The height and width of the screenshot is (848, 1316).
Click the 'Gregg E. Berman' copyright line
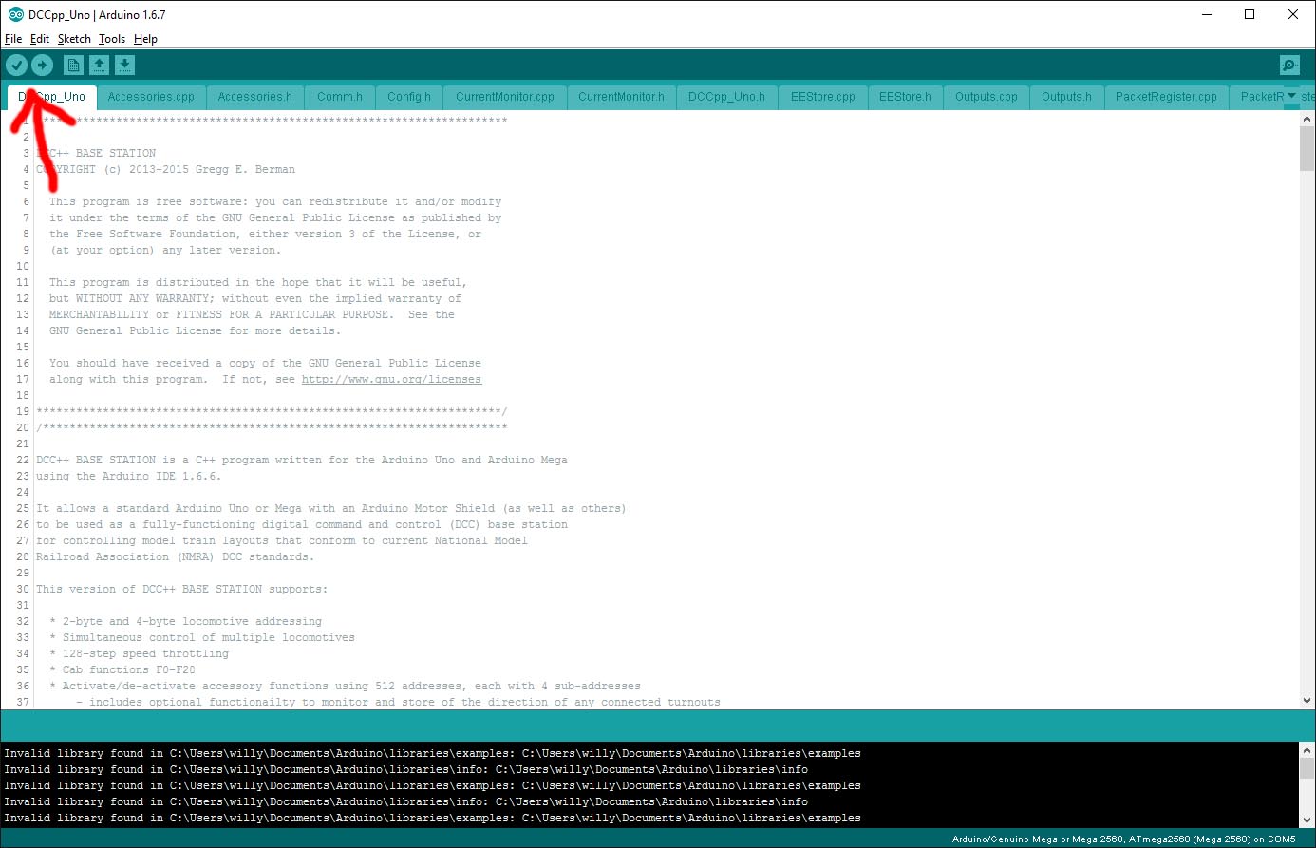click(165, 169)
